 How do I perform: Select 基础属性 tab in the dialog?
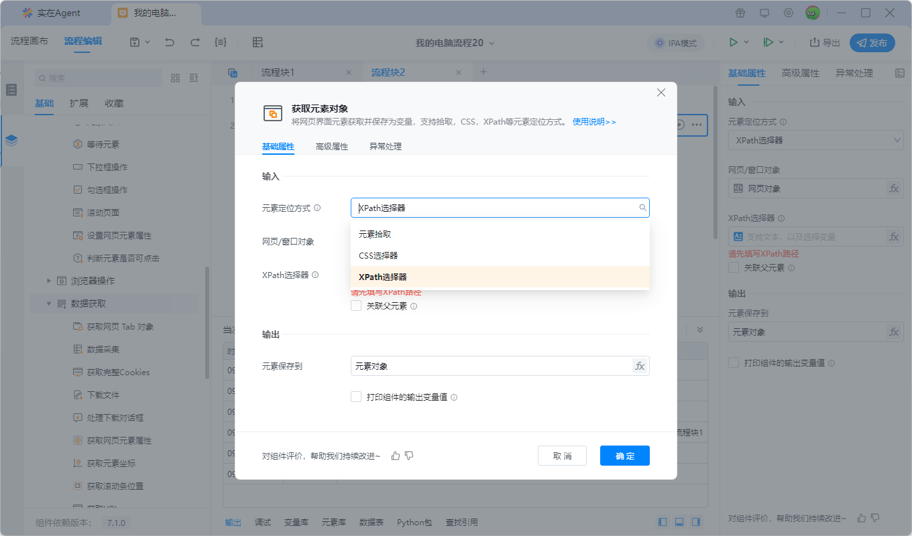278,146
